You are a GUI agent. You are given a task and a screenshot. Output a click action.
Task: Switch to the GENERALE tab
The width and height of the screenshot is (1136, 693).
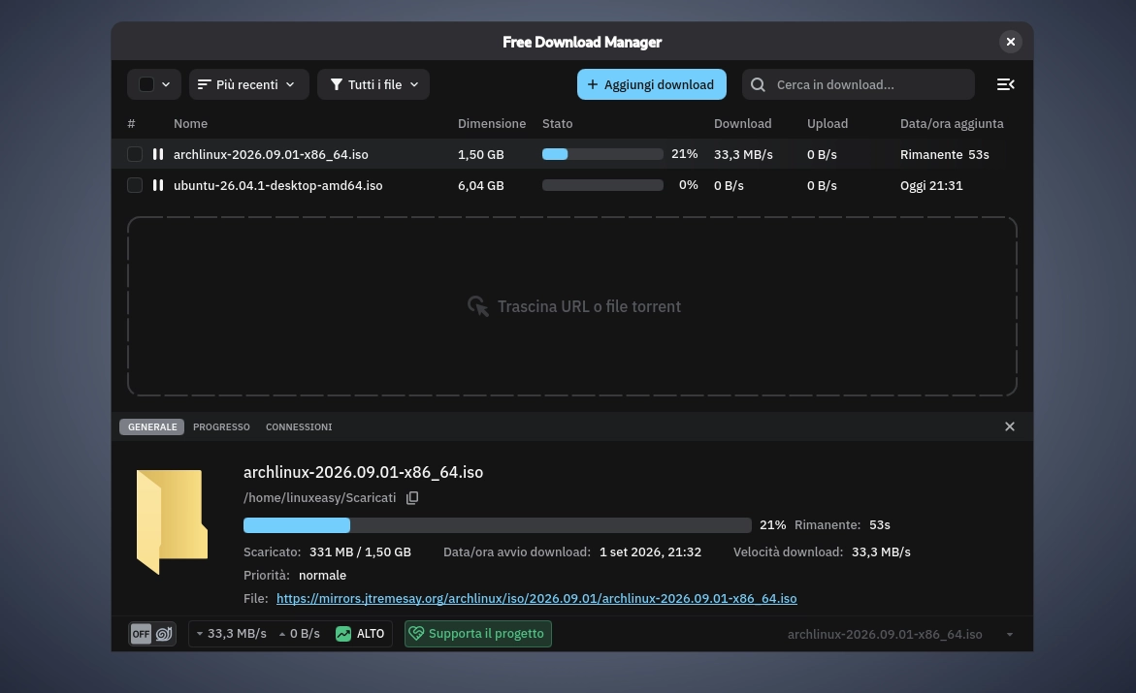152,426
